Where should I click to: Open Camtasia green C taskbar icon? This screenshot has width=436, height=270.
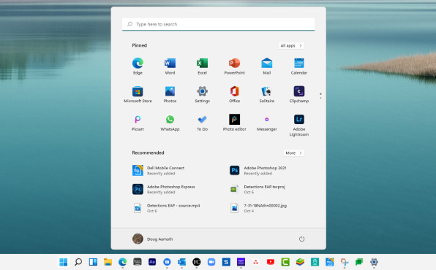(x=285, y=262)
